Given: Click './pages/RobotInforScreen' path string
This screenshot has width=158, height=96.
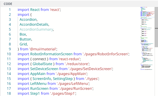Looking at the screenshot, I should (x=106, y=54).
